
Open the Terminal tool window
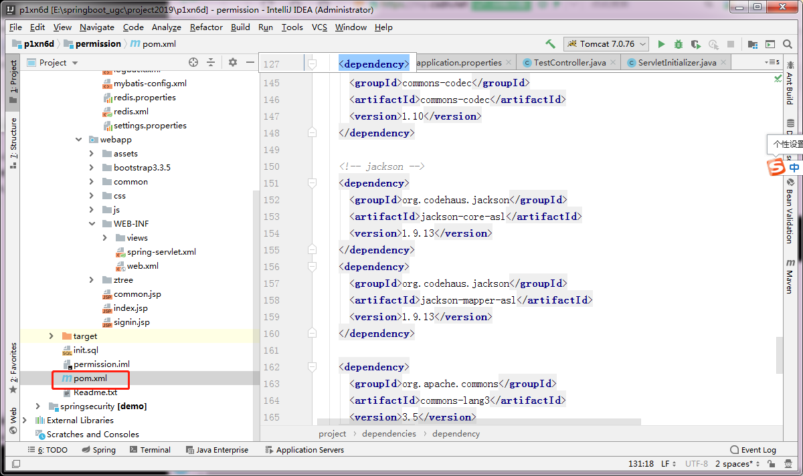[x=150, y=450]
